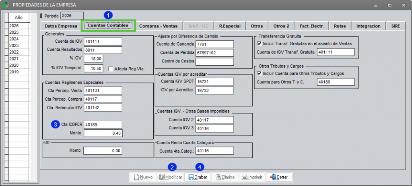
Task: Click the % IGV Temporal field
Action: point(93,68)
